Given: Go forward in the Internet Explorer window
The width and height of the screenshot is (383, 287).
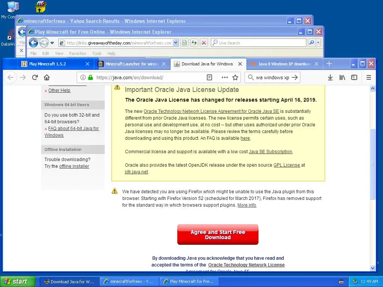Looking at the screenshot, I should [44, 43].
